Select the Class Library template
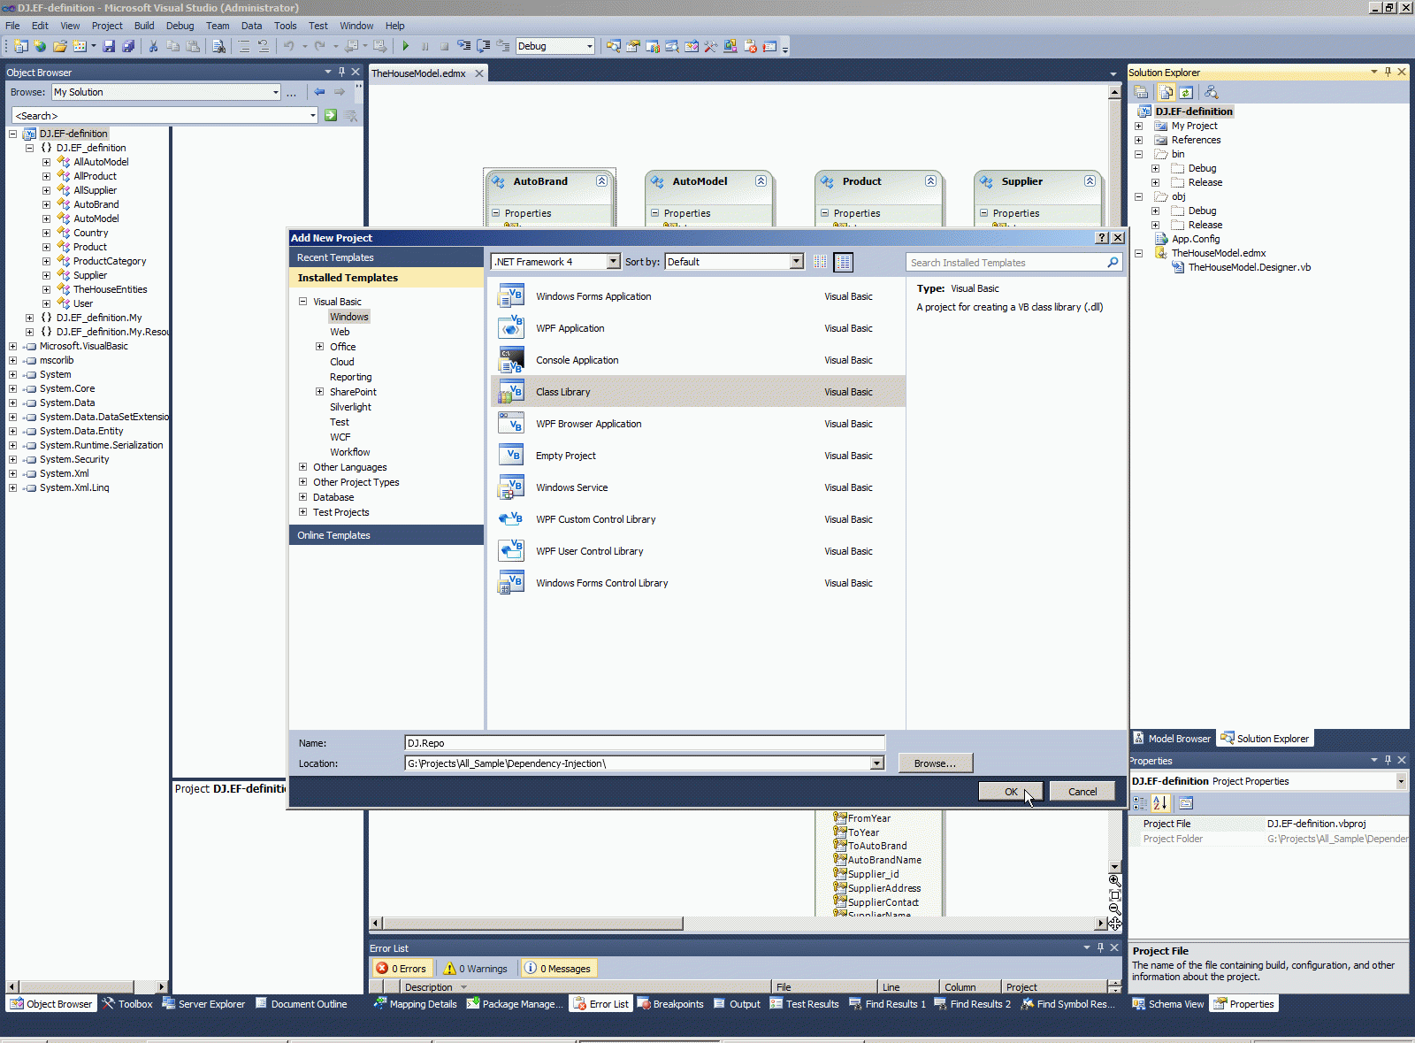This screenshot has width=1415, height=1043. click(x=699, y=392)
